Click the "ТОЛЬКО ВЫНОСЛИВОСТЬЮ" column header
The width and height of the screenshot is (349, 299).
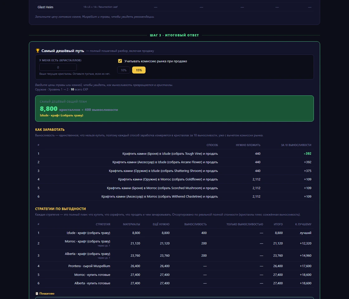coord(245,224)
